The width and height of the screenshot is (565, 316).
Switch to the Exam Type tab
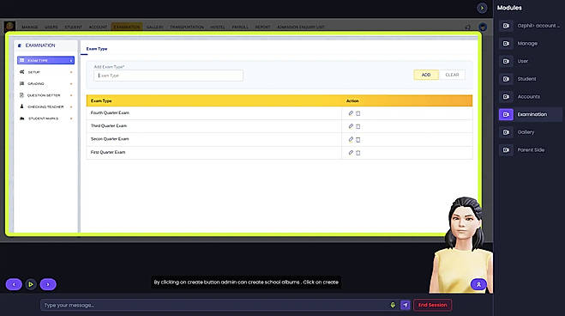pos(97,49)
